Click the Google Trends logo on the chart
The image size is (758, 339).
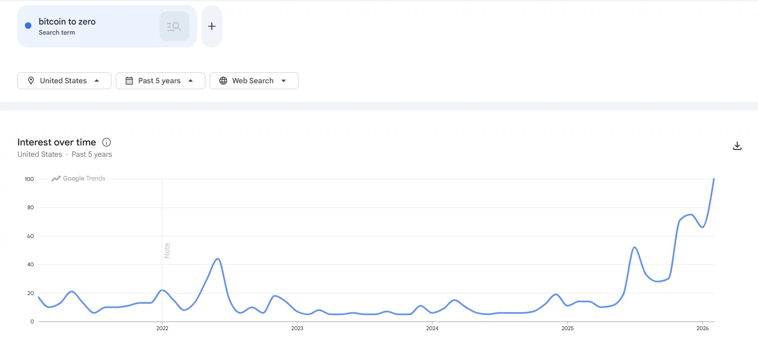point(78,178)
